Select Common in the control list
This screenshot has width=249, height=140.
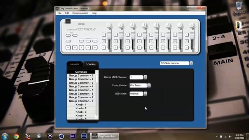click(81, 72)
